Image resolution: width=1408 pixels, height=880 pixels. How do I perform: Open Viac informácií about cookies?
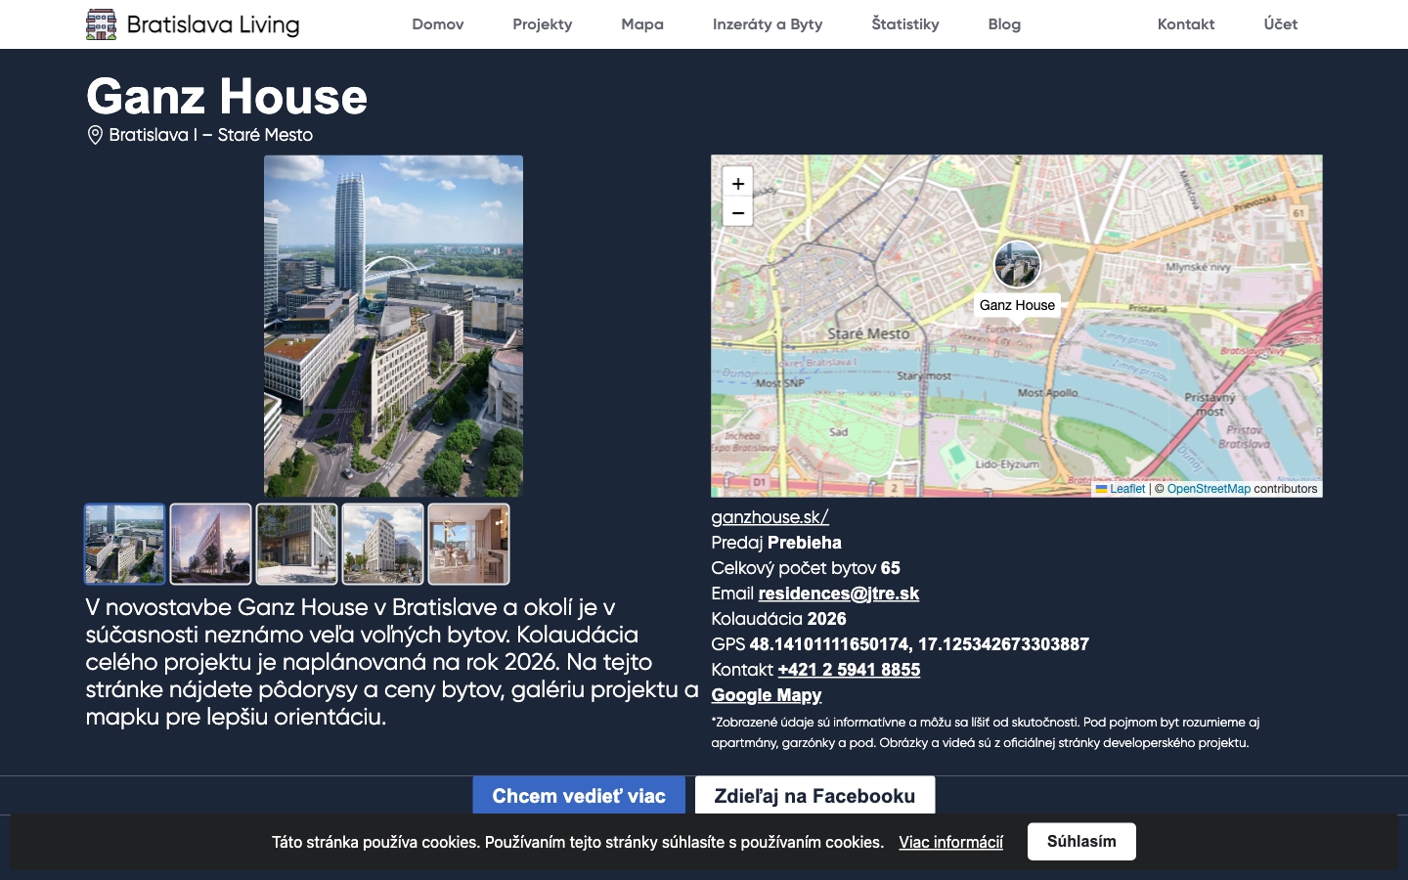coord(950,842)
